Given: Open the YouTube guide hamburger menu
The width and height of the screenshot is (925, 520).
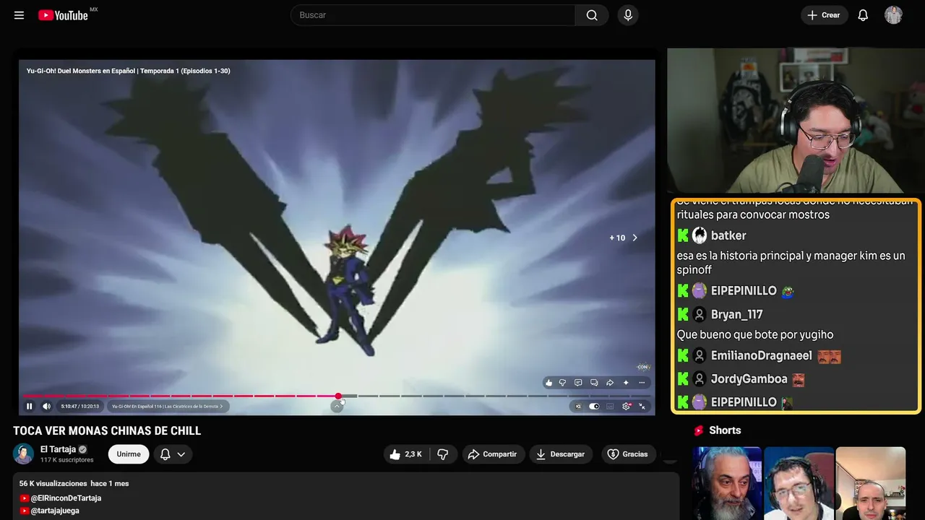Looking at the screenshot, I should [x=19, y=15].
